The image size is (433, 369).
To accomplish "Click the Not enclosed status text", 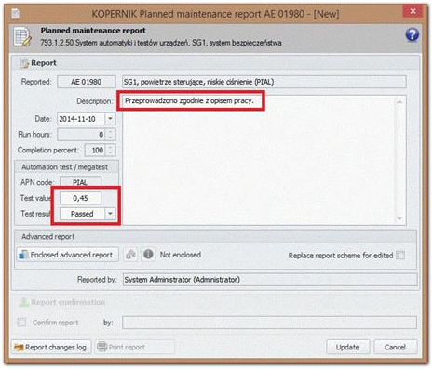I will [x=181, y=255].
